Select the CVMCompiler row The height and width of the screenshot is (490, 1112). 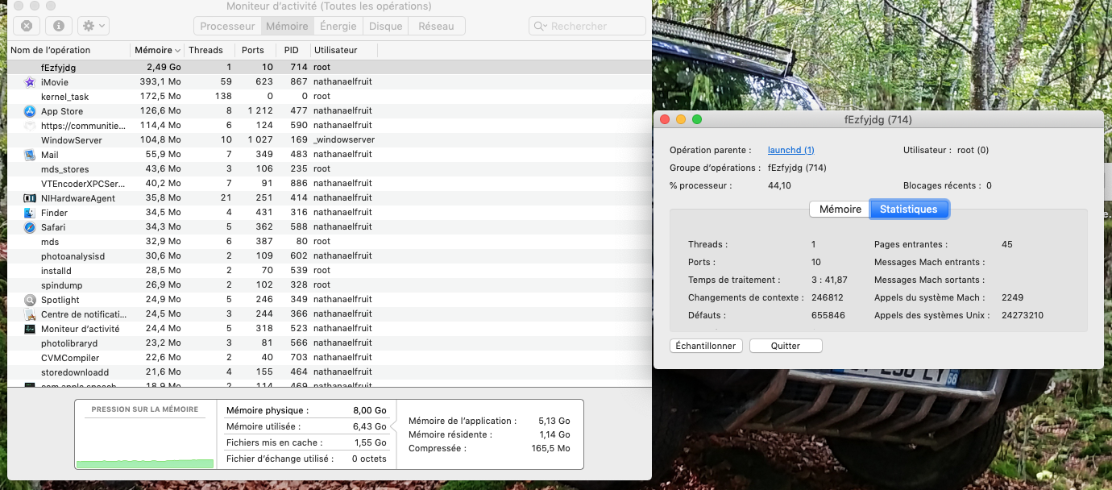point(329,358)
